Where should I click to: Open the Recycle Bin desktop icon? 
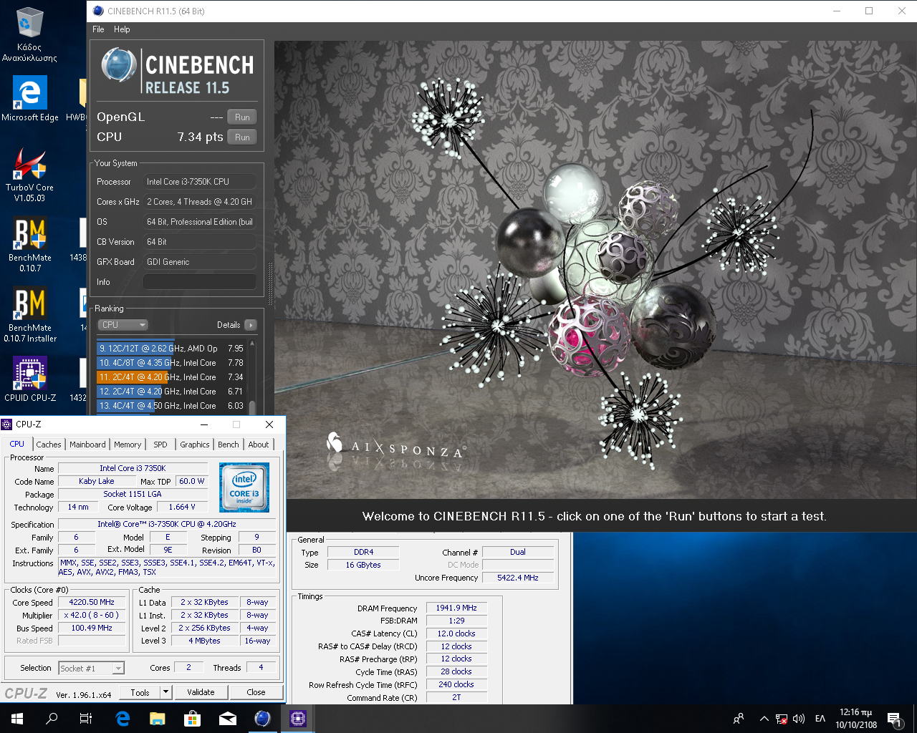tap(29, 34)
